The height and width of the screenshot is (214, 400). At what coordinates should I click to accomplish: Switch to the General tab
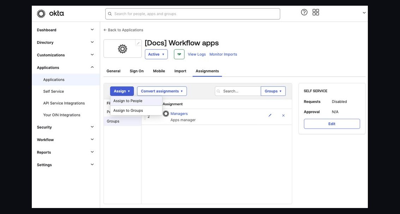coord(113,71)
